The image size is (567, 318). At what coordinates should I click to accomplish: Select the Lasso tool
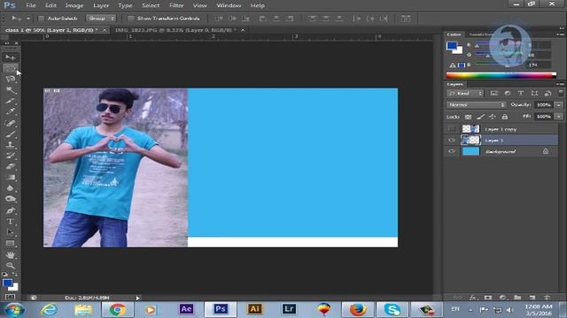tap(10, 79)
